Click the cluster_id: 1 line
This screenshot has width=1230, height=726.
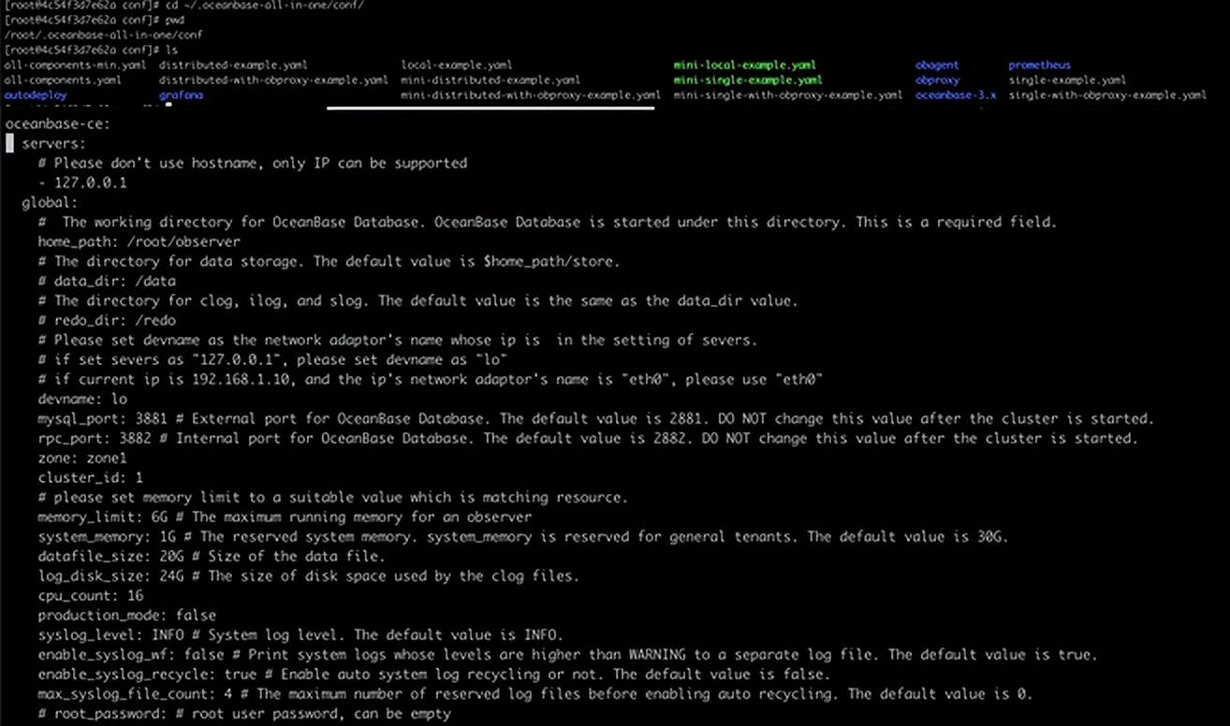[90, 477]
